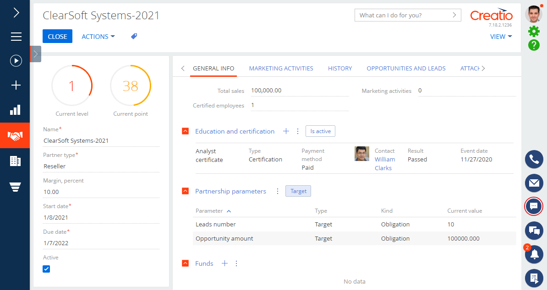
Task: Click the tag icon next to Actions
Action: tap(134, 36)
